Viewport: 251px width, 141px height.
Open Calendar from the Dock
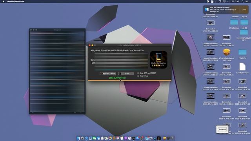(x=118, y=138)
